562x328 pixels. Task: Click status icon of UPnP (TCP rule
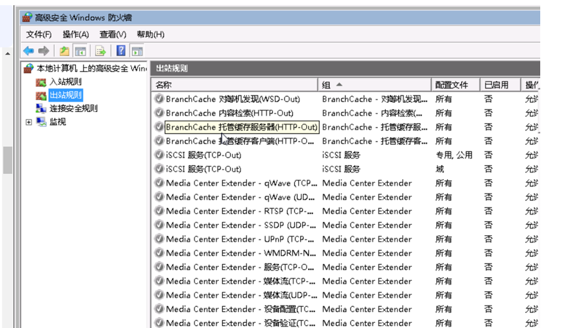pos(159,238)
